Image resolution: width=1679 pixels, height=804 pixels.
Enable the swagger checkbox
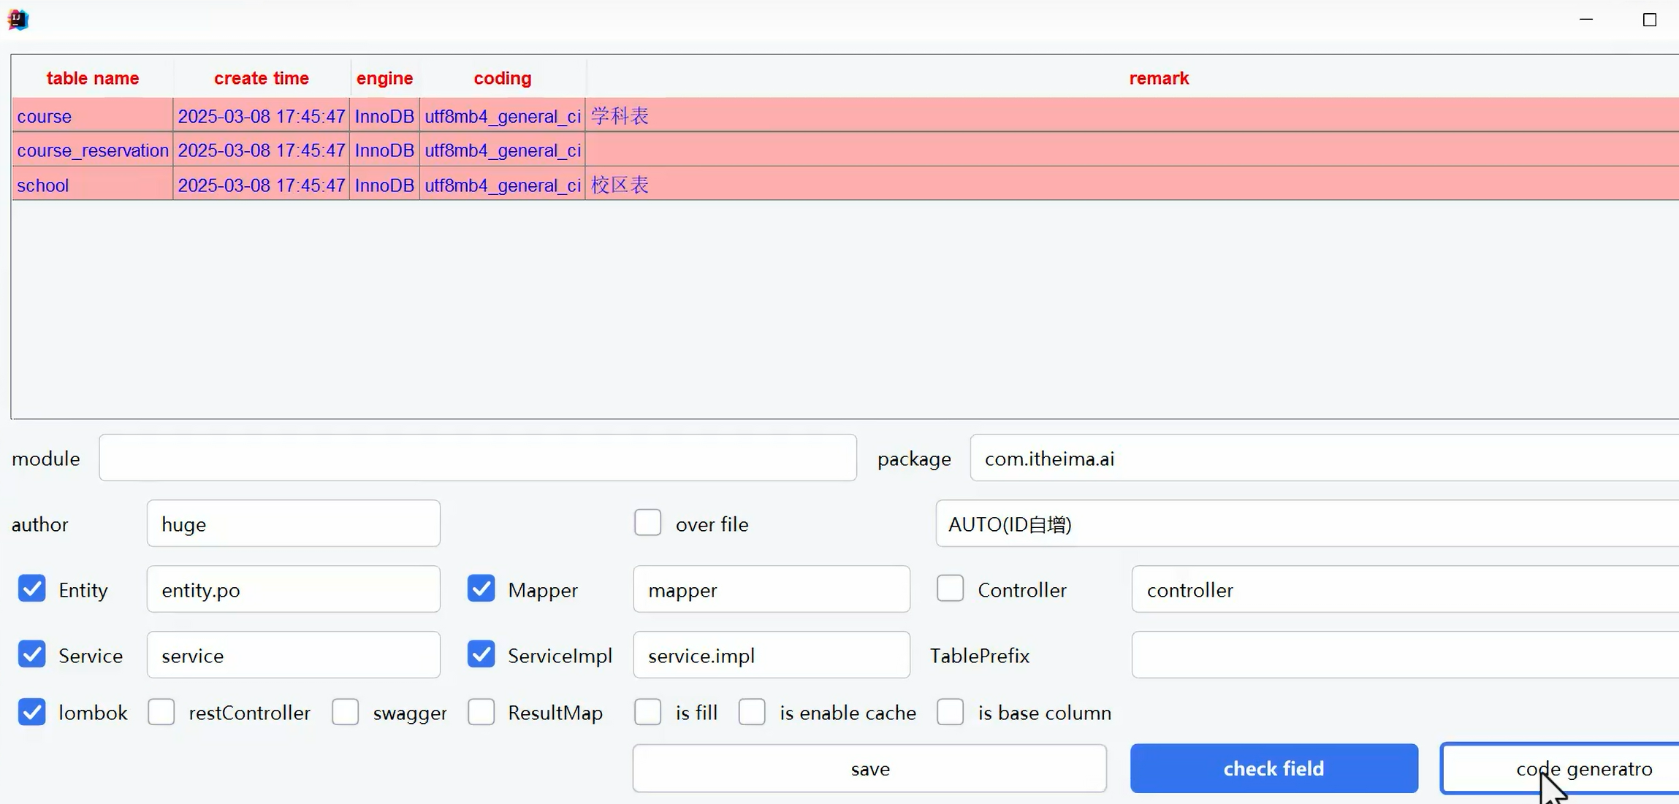pos(345,712)
